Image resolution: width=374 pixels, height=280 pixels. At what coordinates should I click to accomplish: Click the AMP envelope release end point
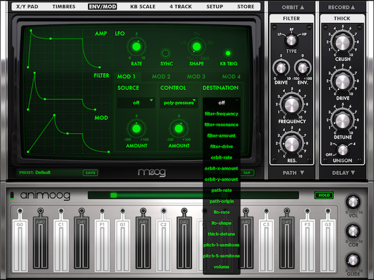pyautogui.click(x=99, y=67)
